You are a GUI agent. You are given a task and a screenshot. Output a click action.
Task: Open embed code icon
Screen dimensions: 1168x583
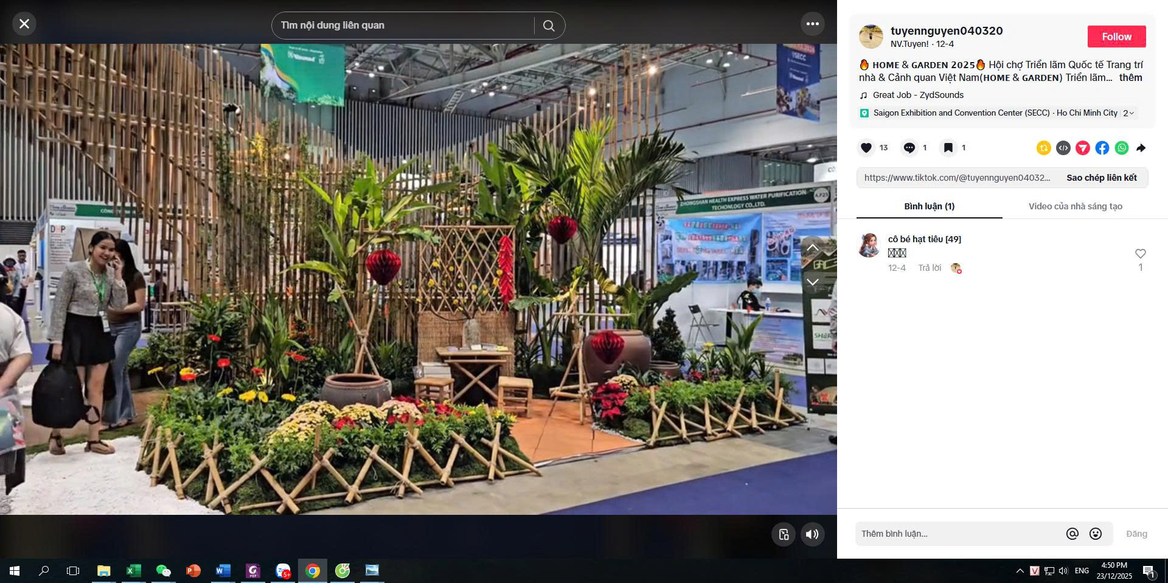1063,148
